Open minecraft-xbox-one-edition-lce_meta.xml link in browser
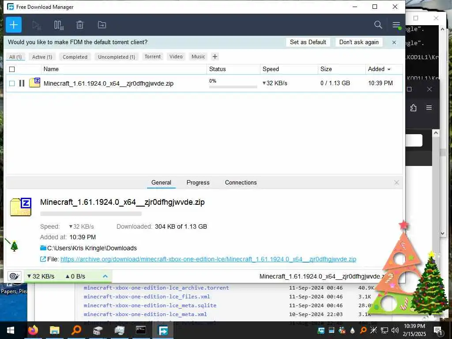The height and width of the screenshot is (339, 452). pyautogui.click(x=145, y=314)
